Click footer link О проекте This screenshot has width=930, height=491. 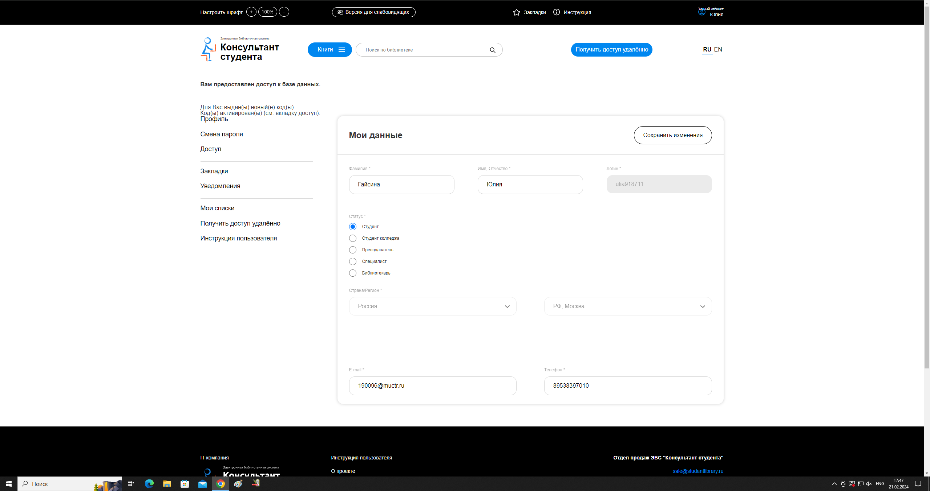click(x=343, y=471)
